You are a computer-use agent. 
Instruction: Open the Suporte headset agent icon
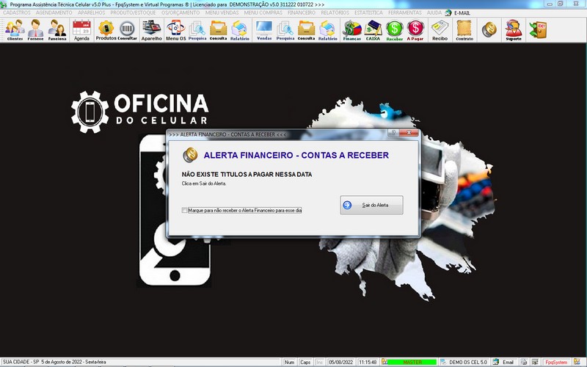click(x=514, y=30)
